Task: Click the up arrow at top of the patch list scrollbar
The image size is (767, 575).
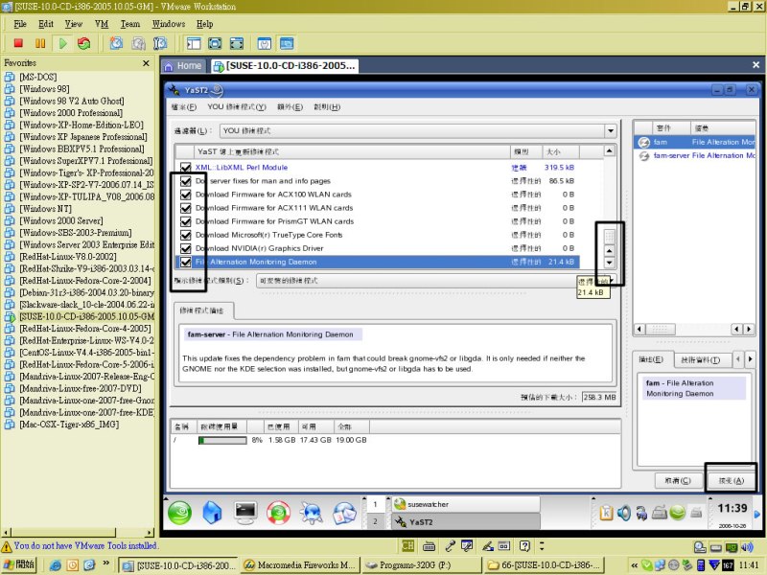Action: pyautogui.click(x=609, y=150)
